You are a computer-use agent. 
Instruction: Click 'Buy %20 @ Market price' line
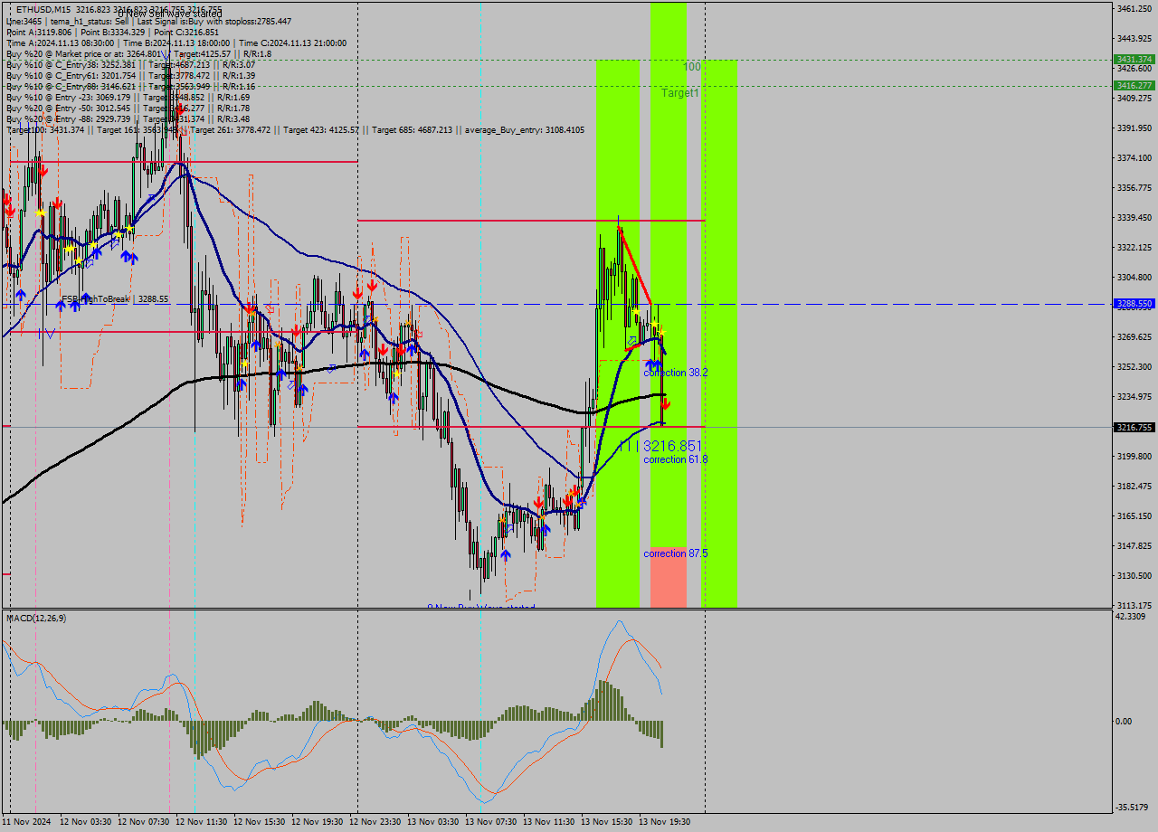coord(138,53)
